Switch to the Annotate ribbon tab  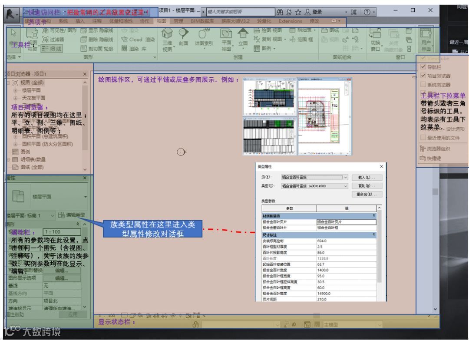click(96, 21)
